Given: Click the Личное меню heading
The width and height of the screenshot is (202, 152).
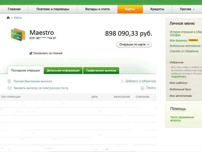Looking at the screenshot, I should 182,23.
